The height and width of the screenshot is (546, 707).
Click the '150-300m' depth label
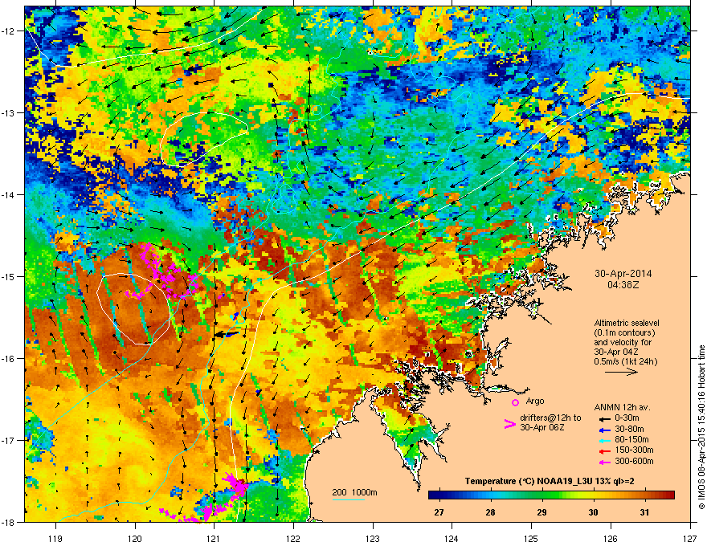[634, 450]
